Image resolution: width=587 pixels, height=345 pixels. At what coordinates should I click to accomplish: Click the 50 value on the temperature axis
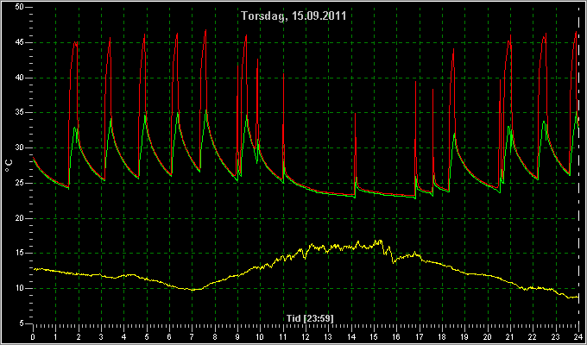tap(20, 8)
